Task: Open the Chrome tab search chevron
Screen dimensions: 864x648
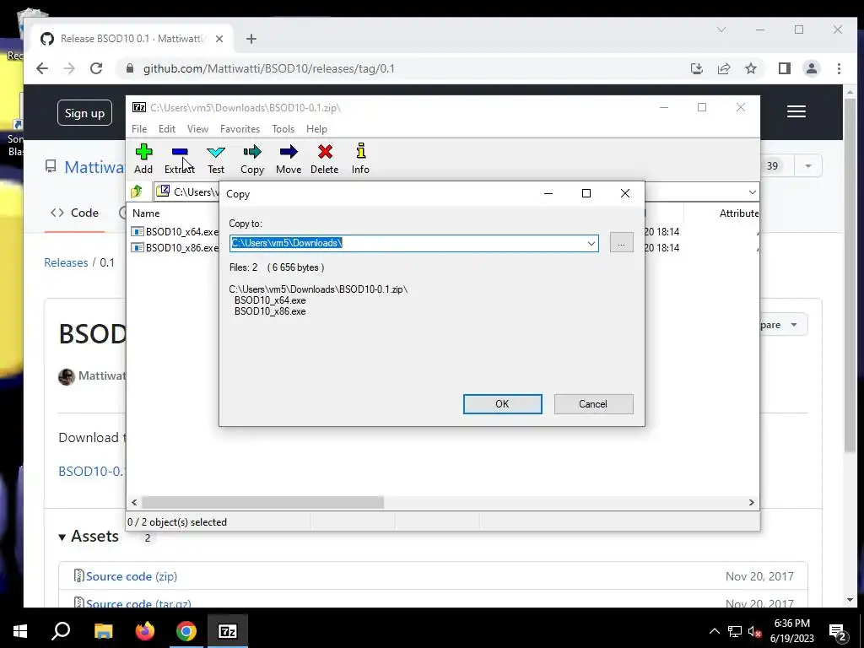Action: coord(721,30)
